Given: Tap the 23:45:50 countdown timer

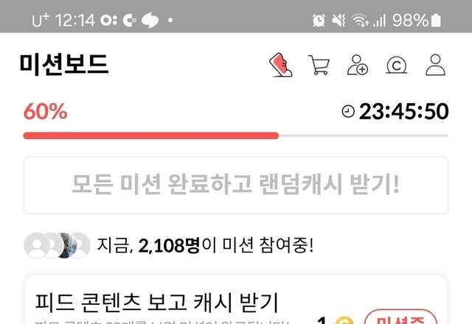Looking at the screenshot, I should point(403,111).
